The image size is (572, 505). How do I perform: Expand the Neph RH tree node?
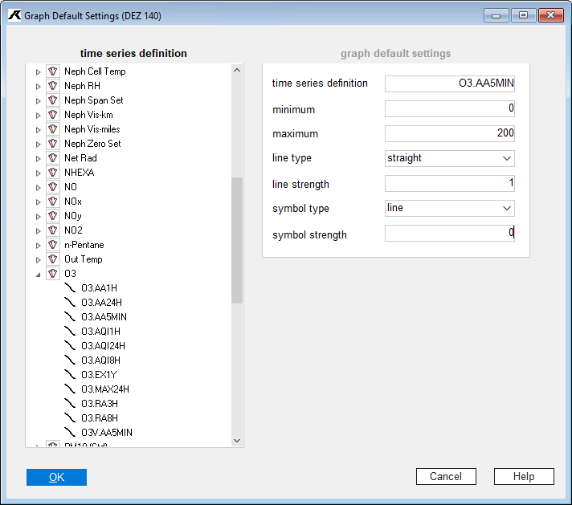point(38,87)
